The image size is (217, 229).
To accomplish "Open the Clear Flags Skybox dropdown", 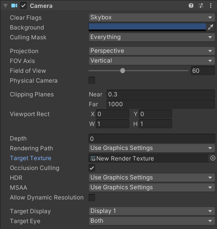I will click(x=152, y=17).
